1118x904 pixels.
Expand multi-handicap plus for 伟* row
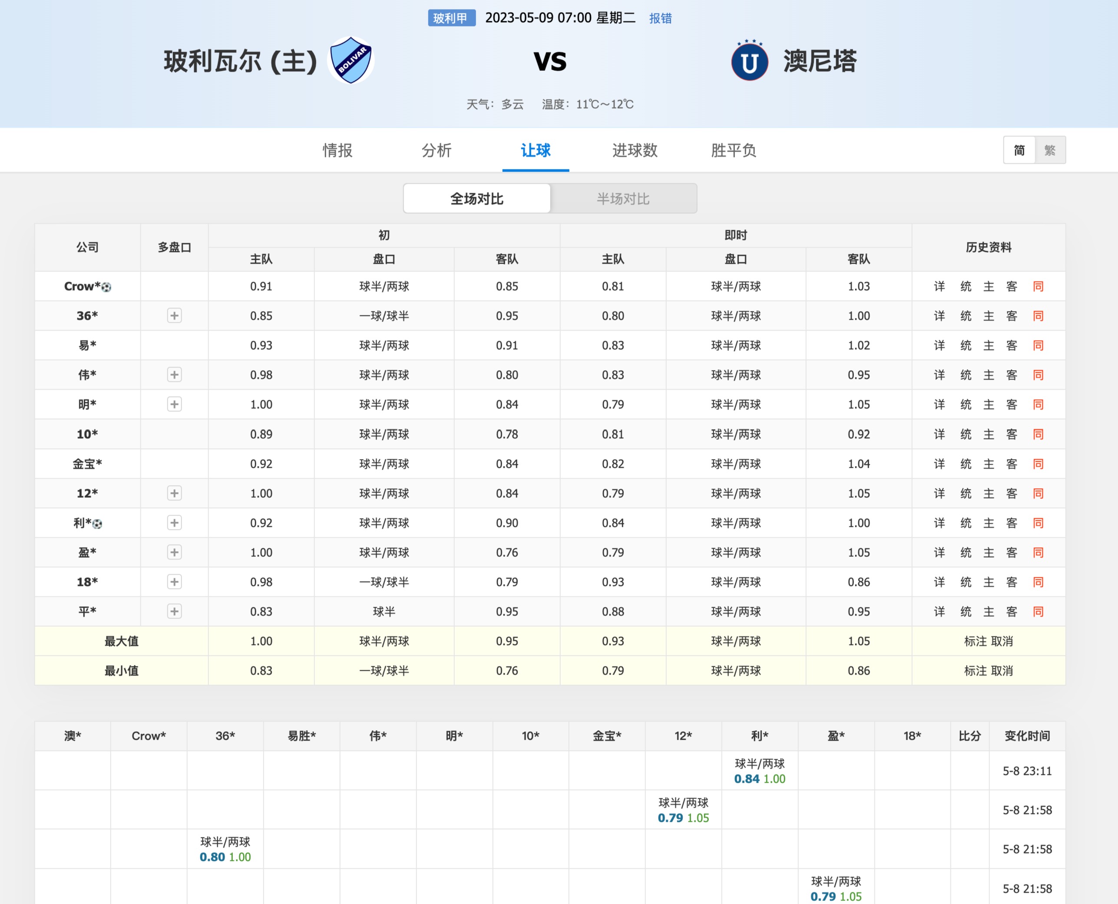[175, 374]
